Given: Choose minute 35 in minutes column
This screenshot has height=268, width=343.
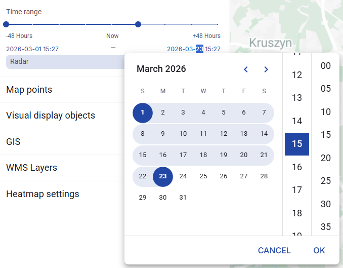Looking at the screenshot, I should [325, 227].
